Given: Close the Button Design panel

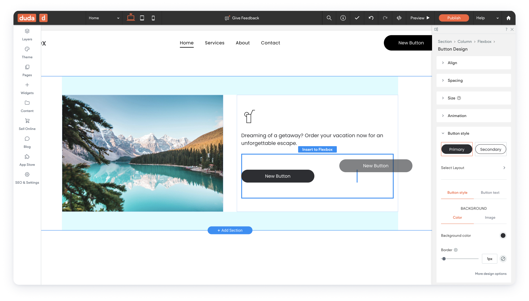Looking at the screenshot, I should click(x=512, y=29).
